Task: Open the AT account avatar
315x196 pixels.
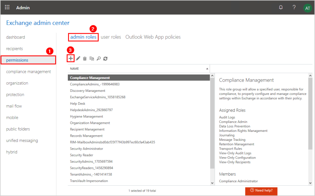Action: click(x=307, y=8)
